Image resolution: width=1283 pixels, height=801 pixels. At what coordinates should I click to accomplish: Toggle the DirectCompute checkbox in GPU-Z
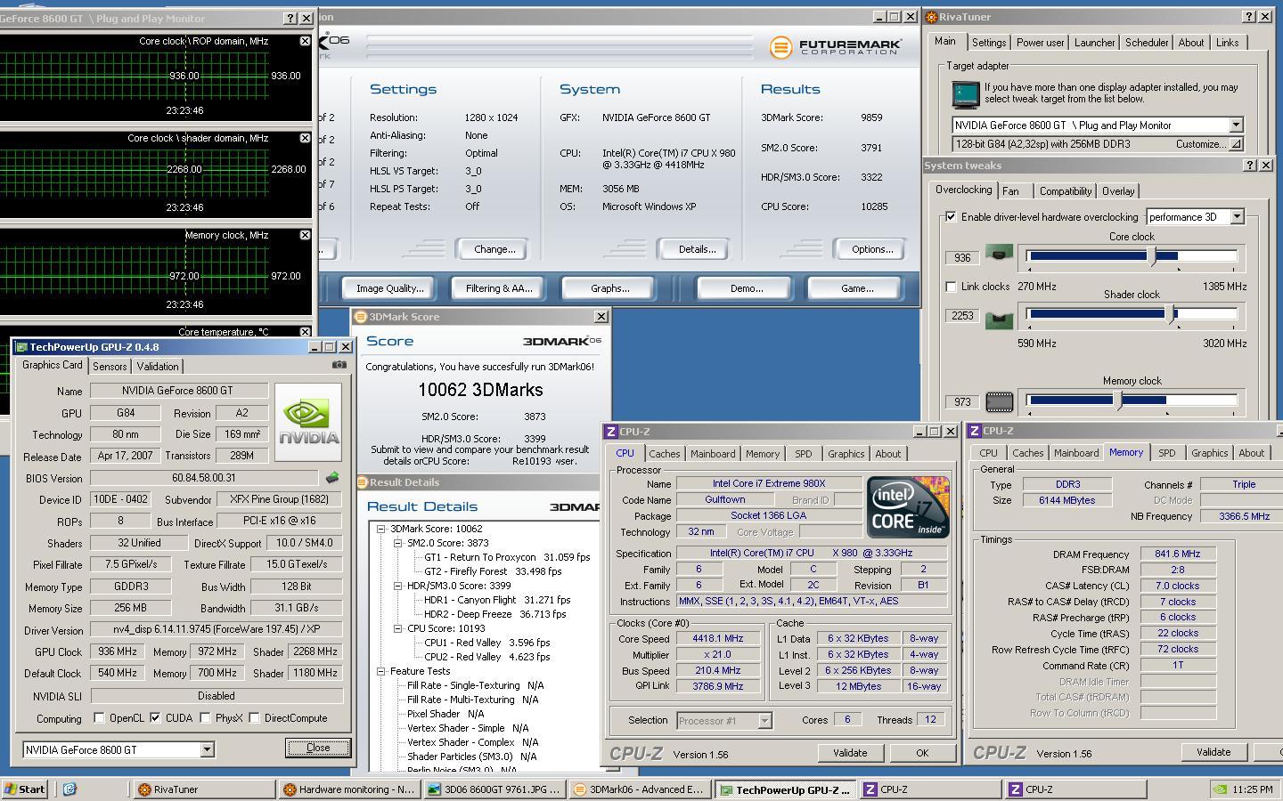tap(255, 717)
